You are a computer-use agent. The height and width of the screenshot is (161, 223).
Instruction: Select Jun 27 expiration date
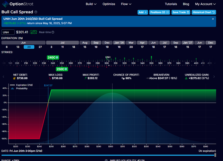pyautogui.click(x=40, y=47)
